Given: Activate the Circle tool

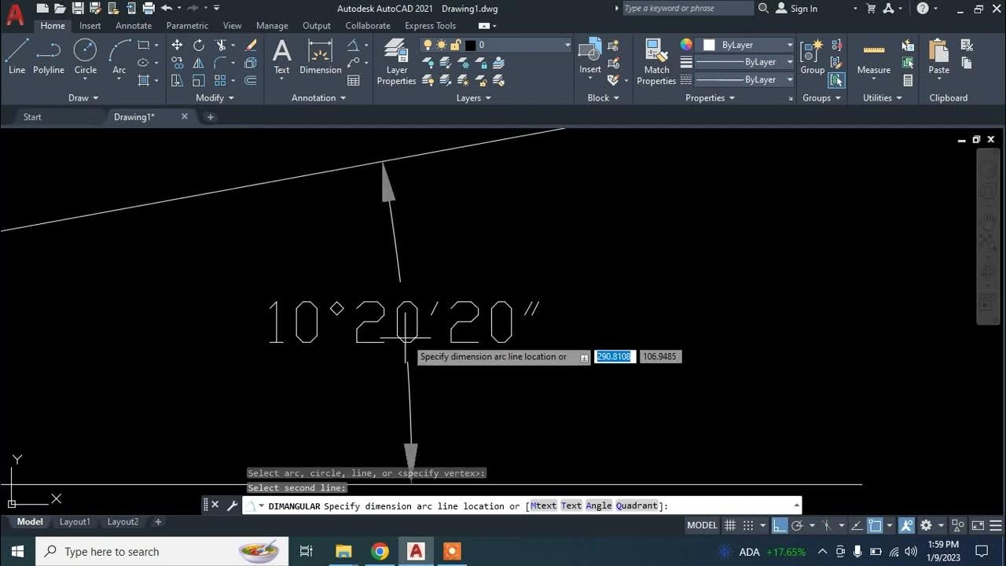Looking at the screenshot, I should [86, 57].
